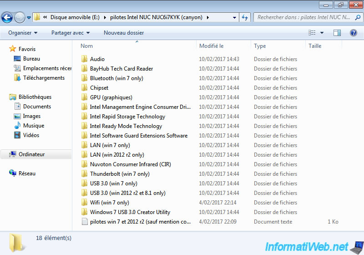Click the Forward navigation arrow button
Screen dimensions: 364x255
click(x=20, y=17)
